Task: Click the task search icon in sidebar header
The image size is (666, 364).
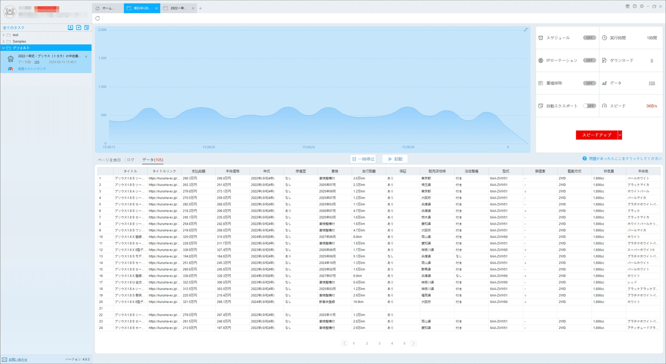Action: [87, 27]
